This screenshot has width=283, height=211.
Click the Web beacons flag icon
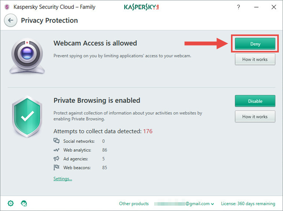click(57, 167)
